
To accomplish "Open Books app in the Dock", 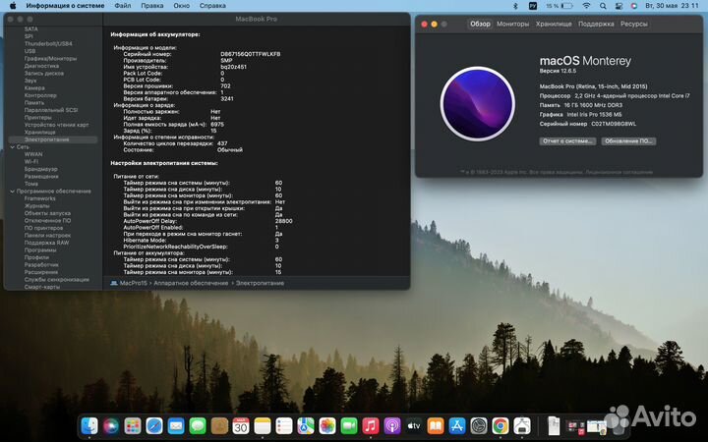I will tap(436, 425).
